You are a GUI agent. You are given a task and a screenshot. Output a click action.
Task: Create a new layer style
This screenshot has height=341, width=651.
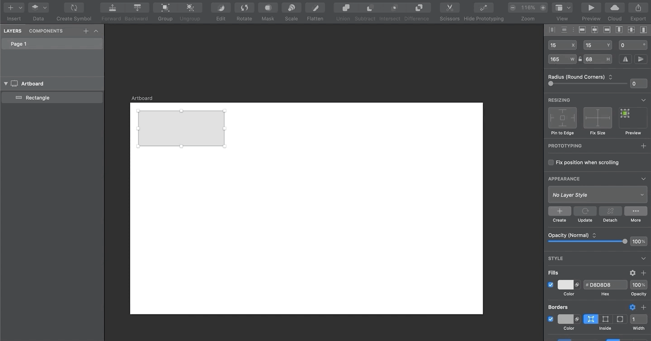(x=559, y=211)
